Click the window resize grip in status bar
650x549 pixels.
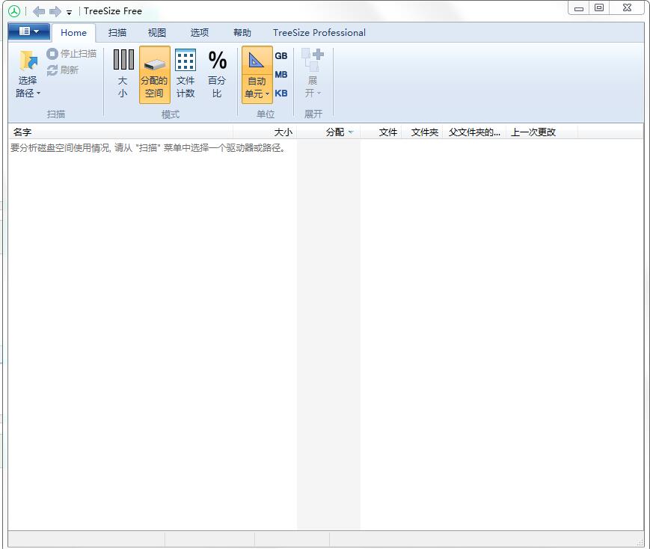(640, 543)
